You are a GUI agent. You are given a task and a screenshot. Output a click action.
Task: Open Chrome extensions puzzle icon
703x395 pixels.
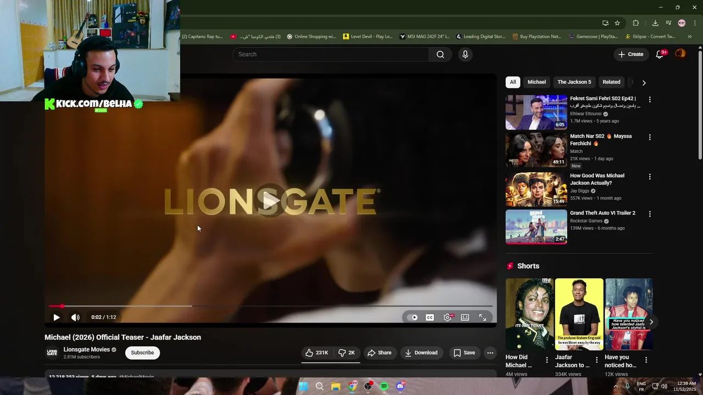pyautogui.click(x=635, y=23)
